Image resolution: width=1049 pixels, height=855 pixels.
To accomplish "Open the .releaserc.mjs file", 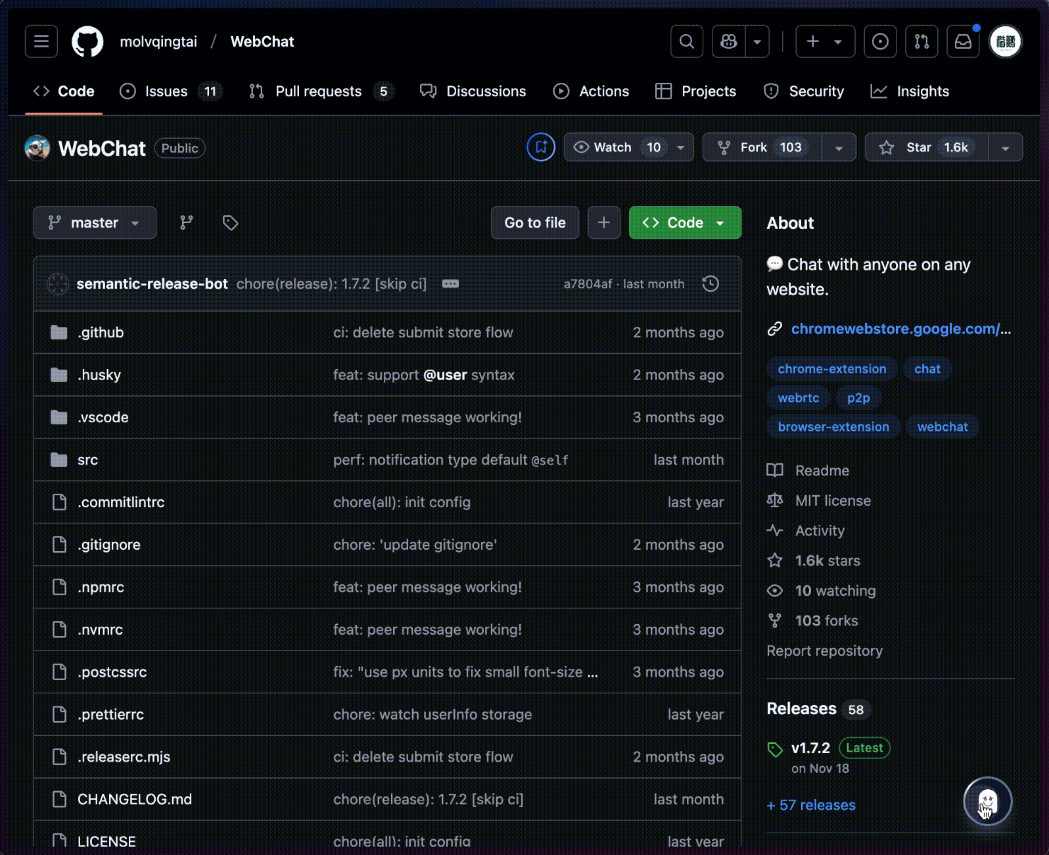I will (124, 757).
